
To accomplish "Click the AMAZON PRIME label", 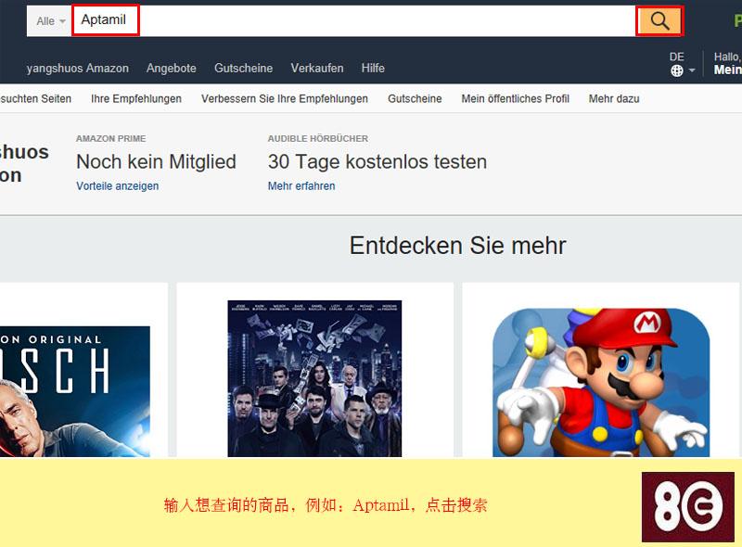I will (110, 139).
